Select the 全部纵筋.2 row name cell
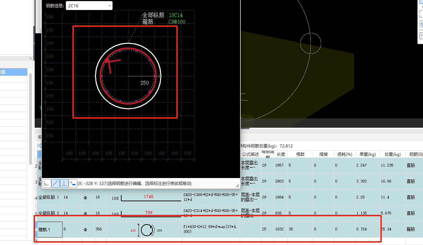The height and width of the screenshot is (245, 423). click(x=50, y=213)
